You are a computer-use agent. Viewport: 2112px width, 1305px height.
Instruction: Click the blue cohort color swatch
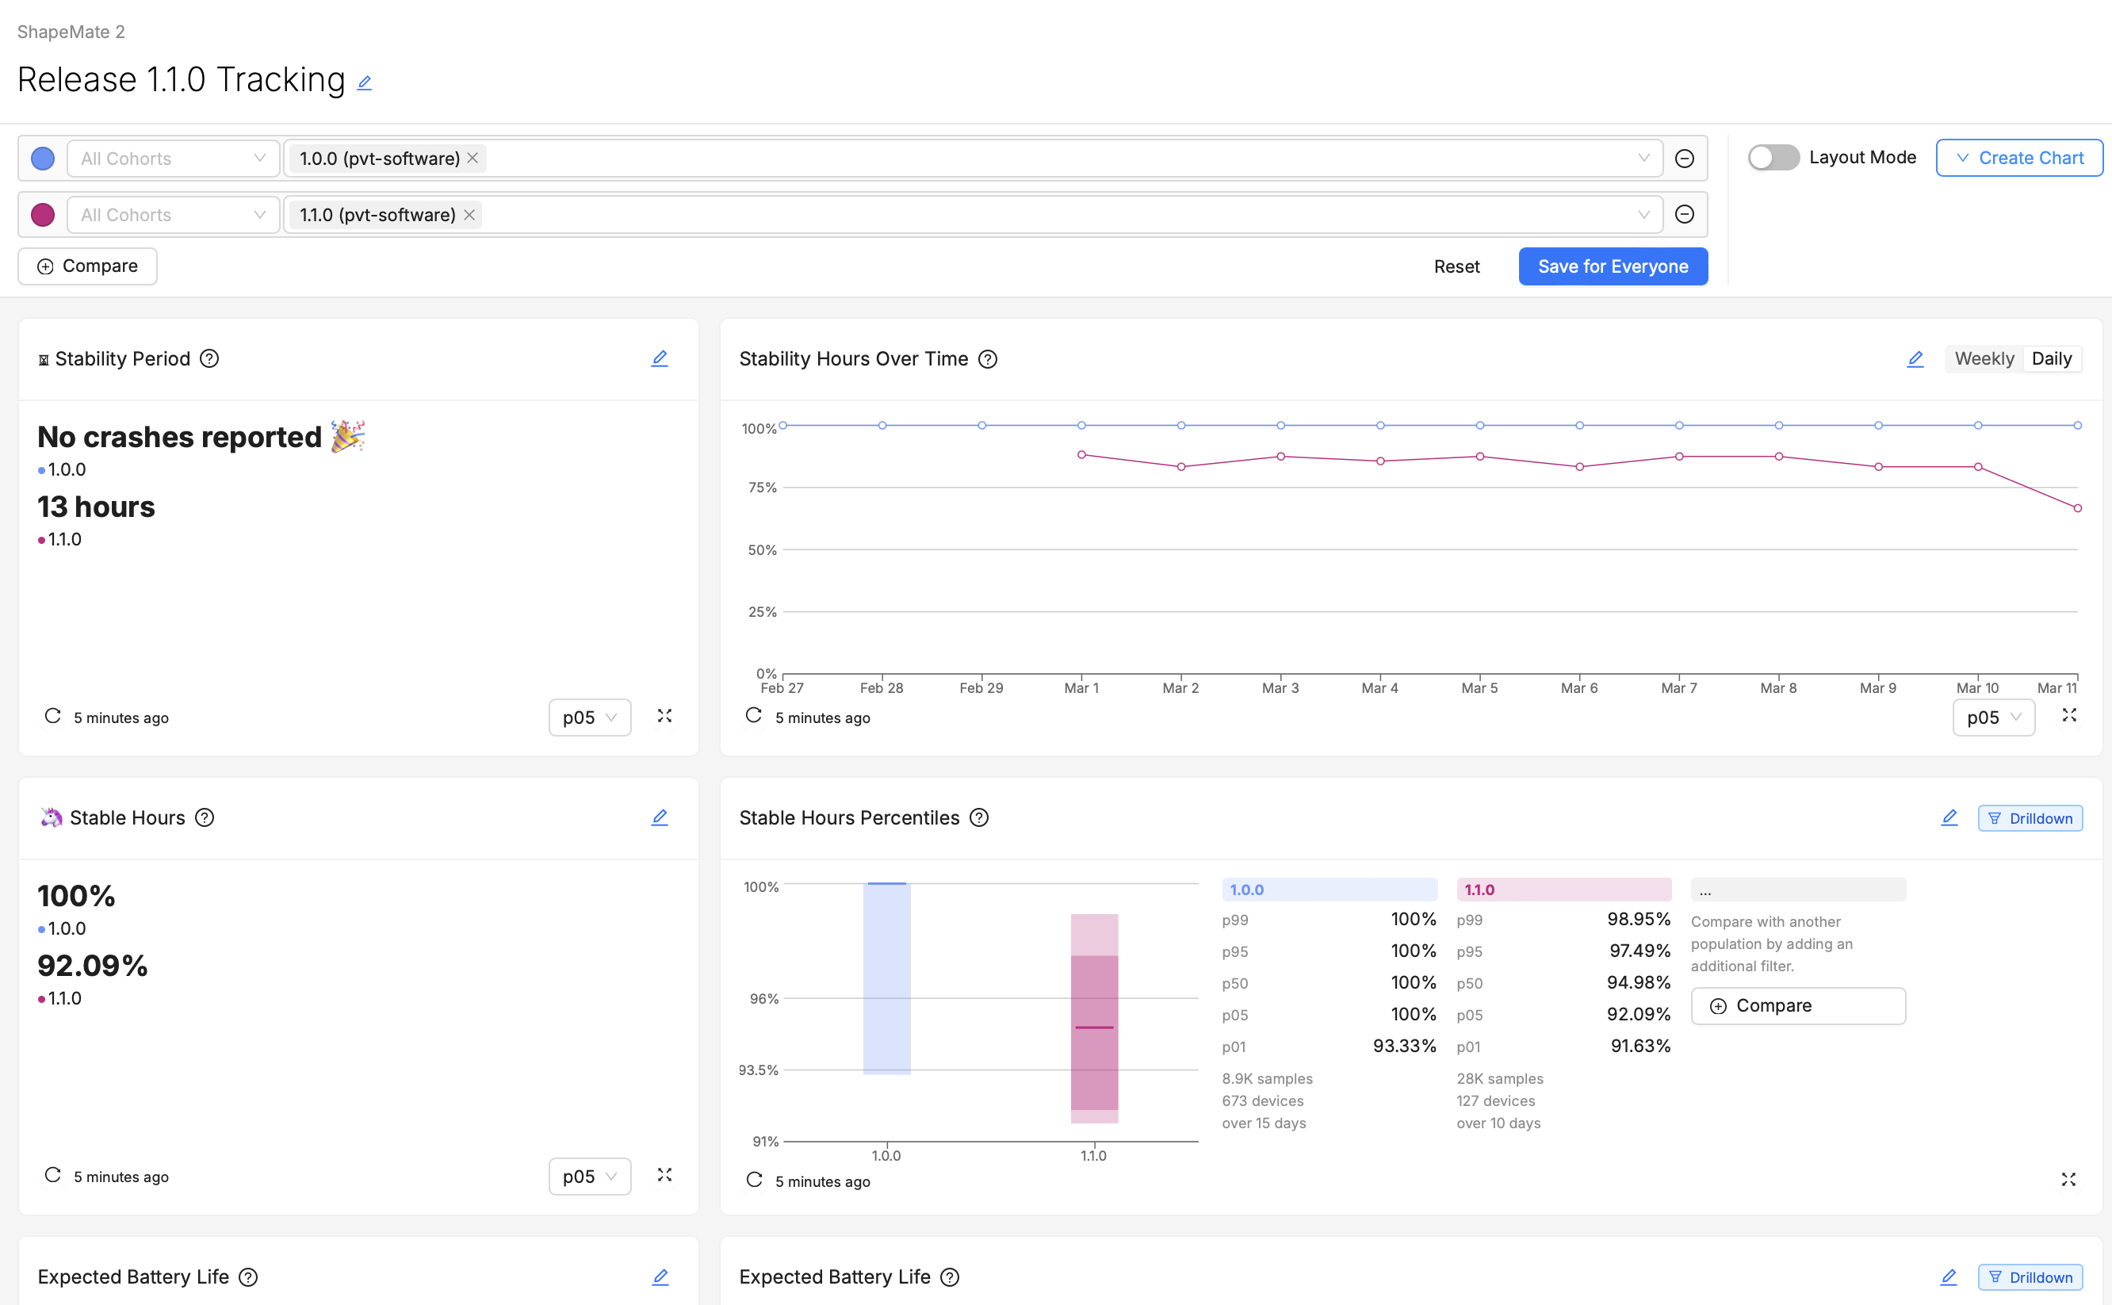click(42, 158)
